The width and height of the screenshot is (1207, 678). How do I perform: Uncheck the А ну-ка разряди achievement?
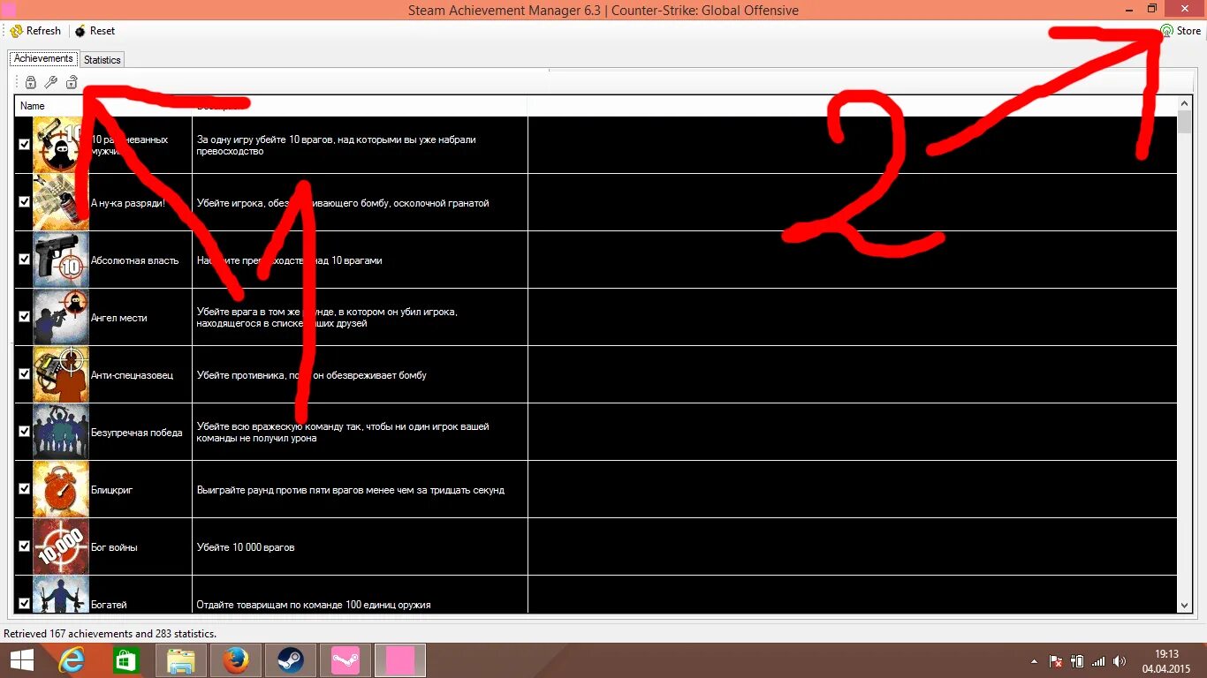25,202
